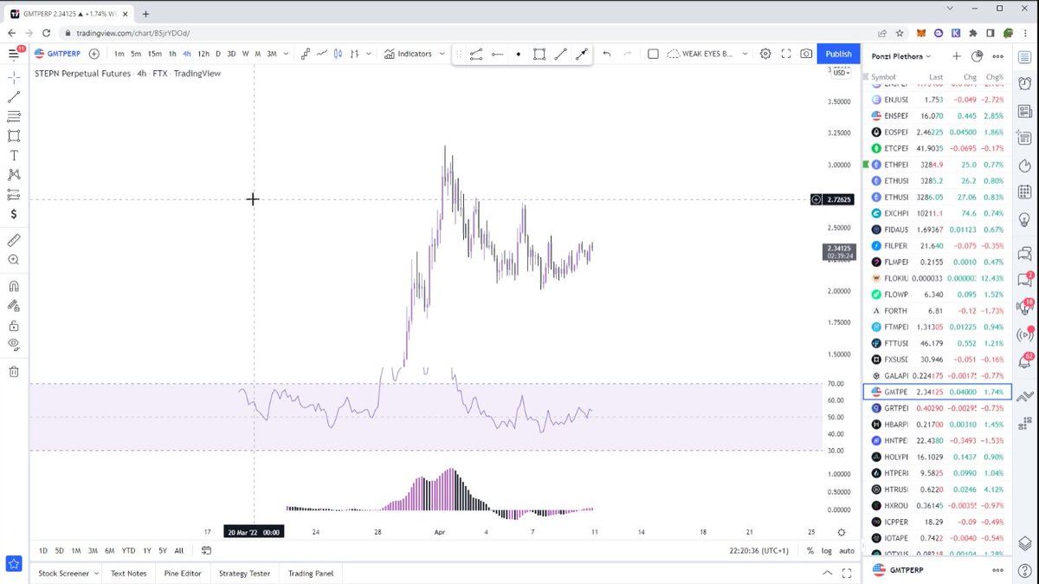Click the trash icon to remove drawings

click(x=14, y=372)
